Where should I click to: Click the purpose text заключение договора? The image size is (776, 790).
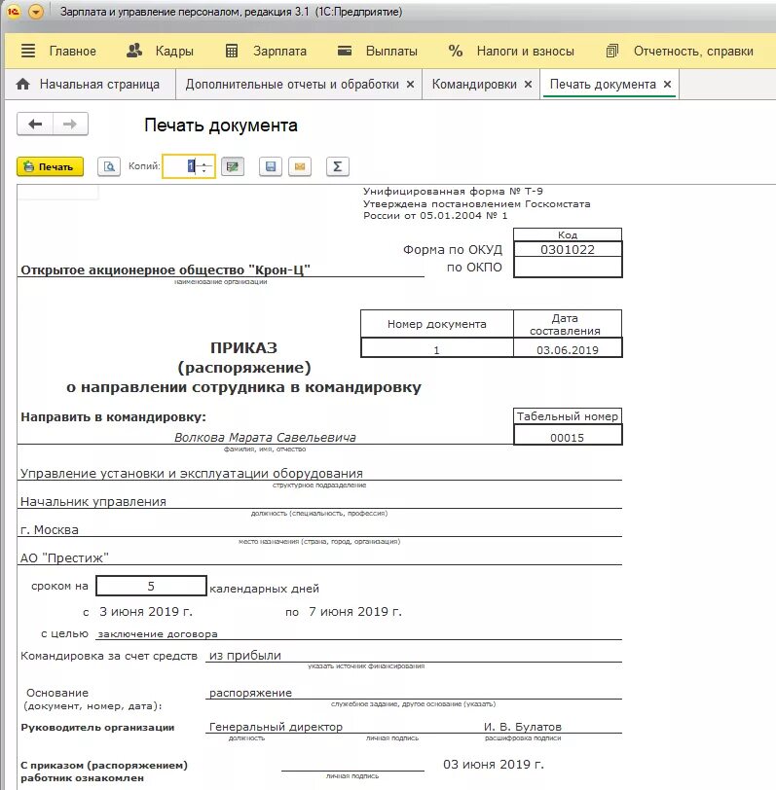tap(158, 634)
